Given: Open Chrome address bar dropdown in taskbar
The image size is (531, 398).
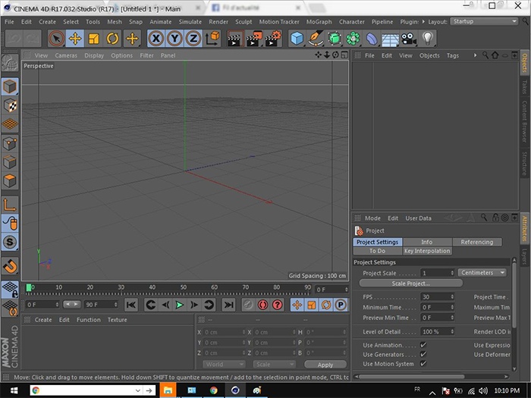Looking at the screenshot, I should [x=138, y=390].
